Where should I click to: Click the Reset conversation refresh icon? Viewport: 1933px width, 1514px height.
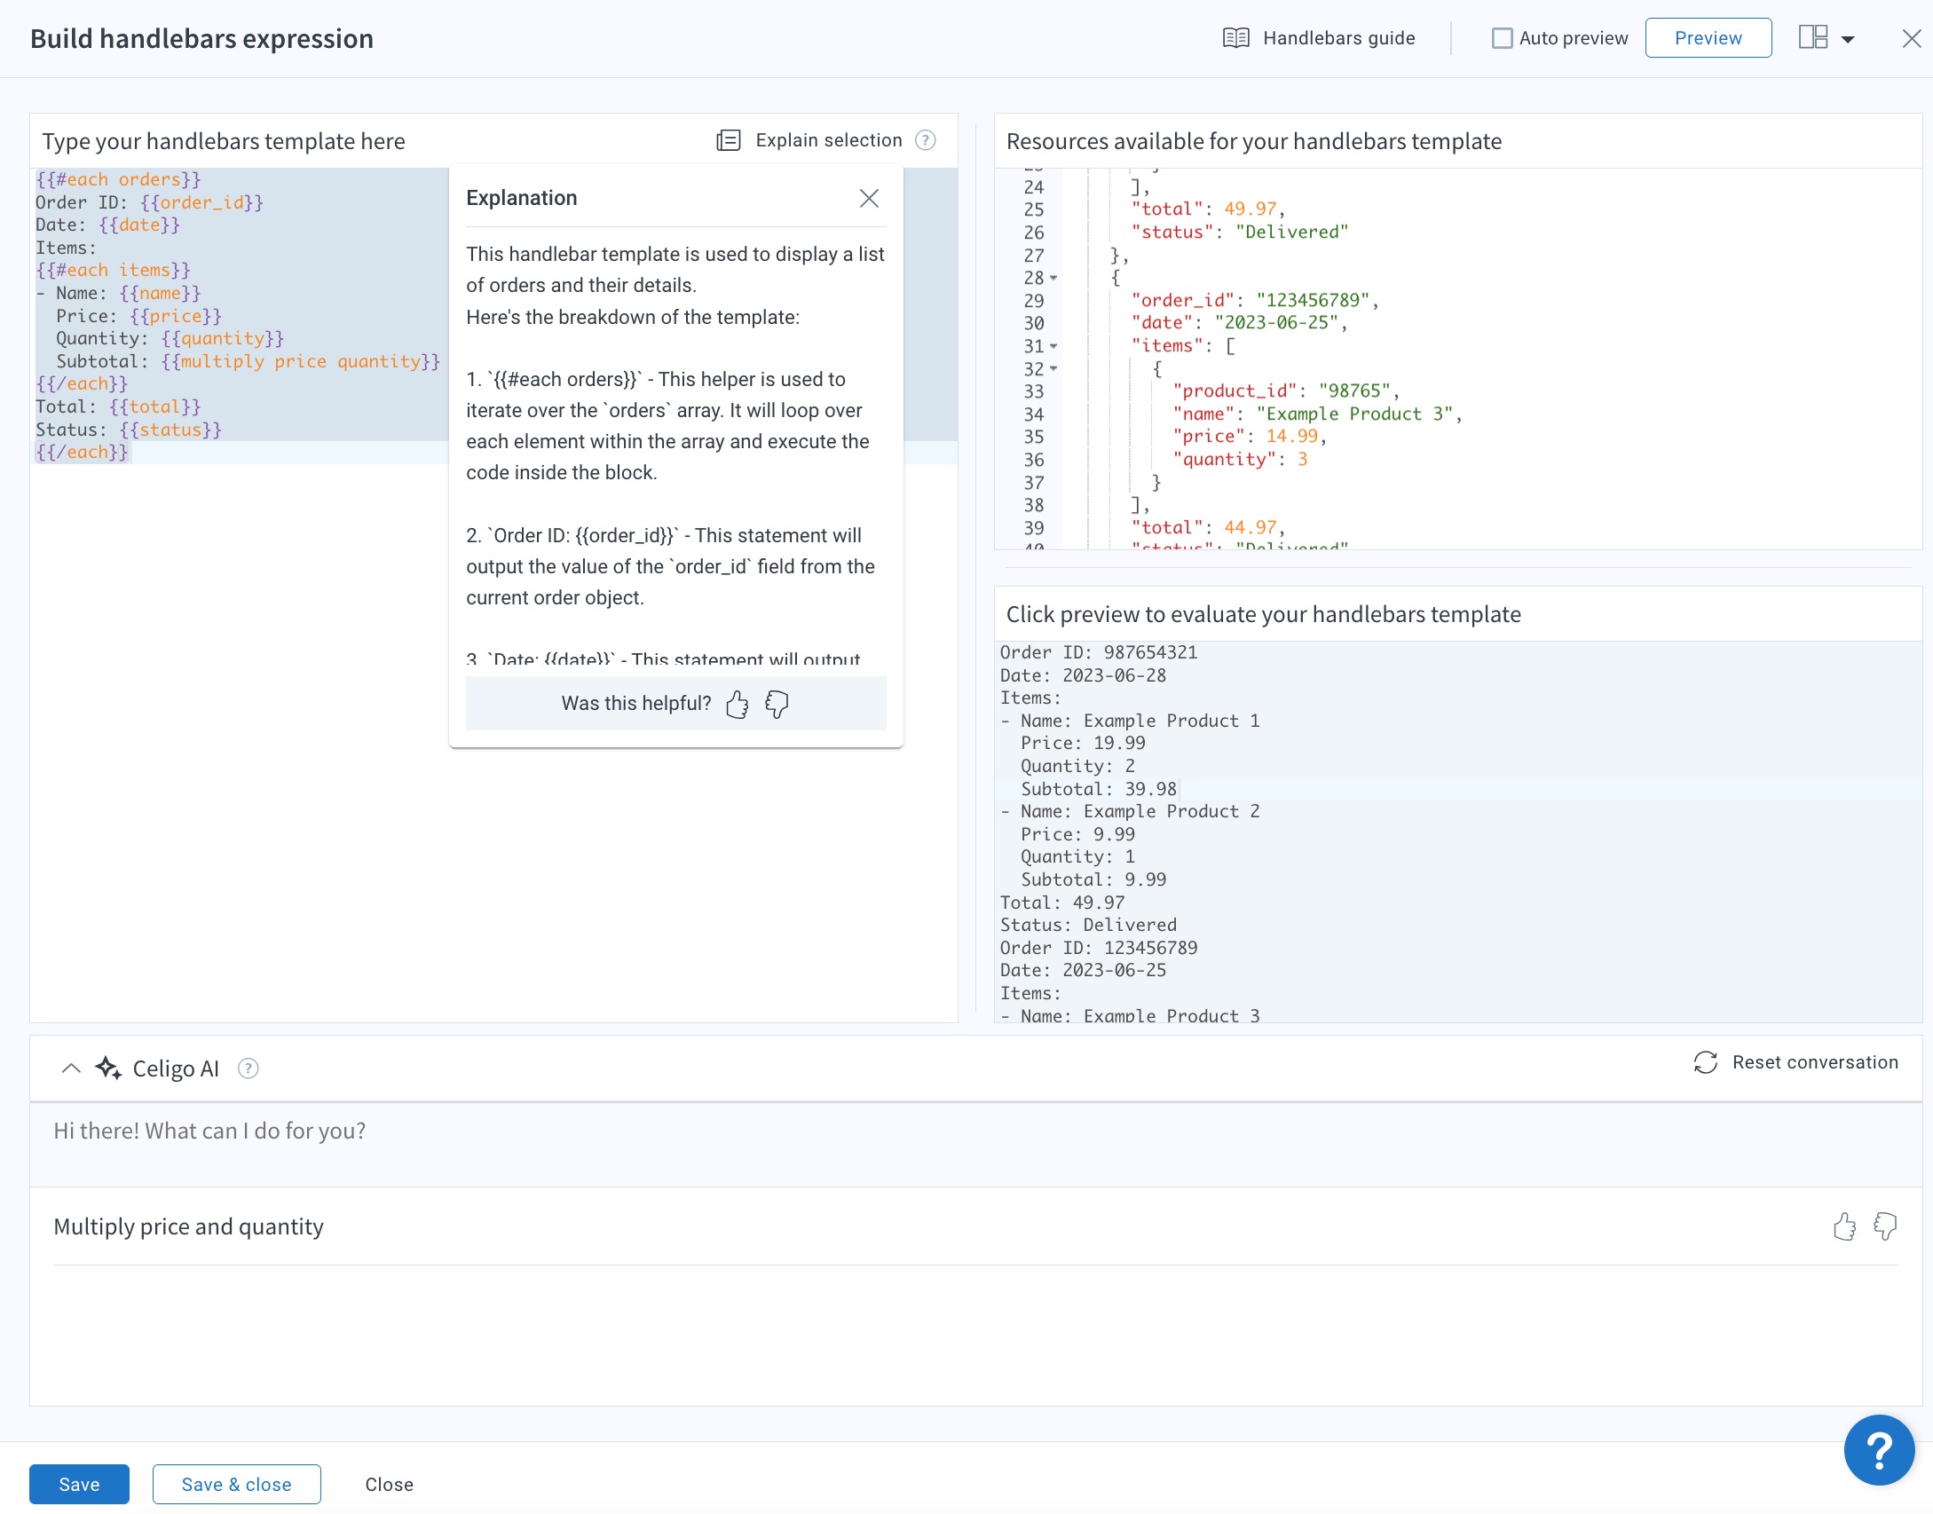(1705, 1062)
